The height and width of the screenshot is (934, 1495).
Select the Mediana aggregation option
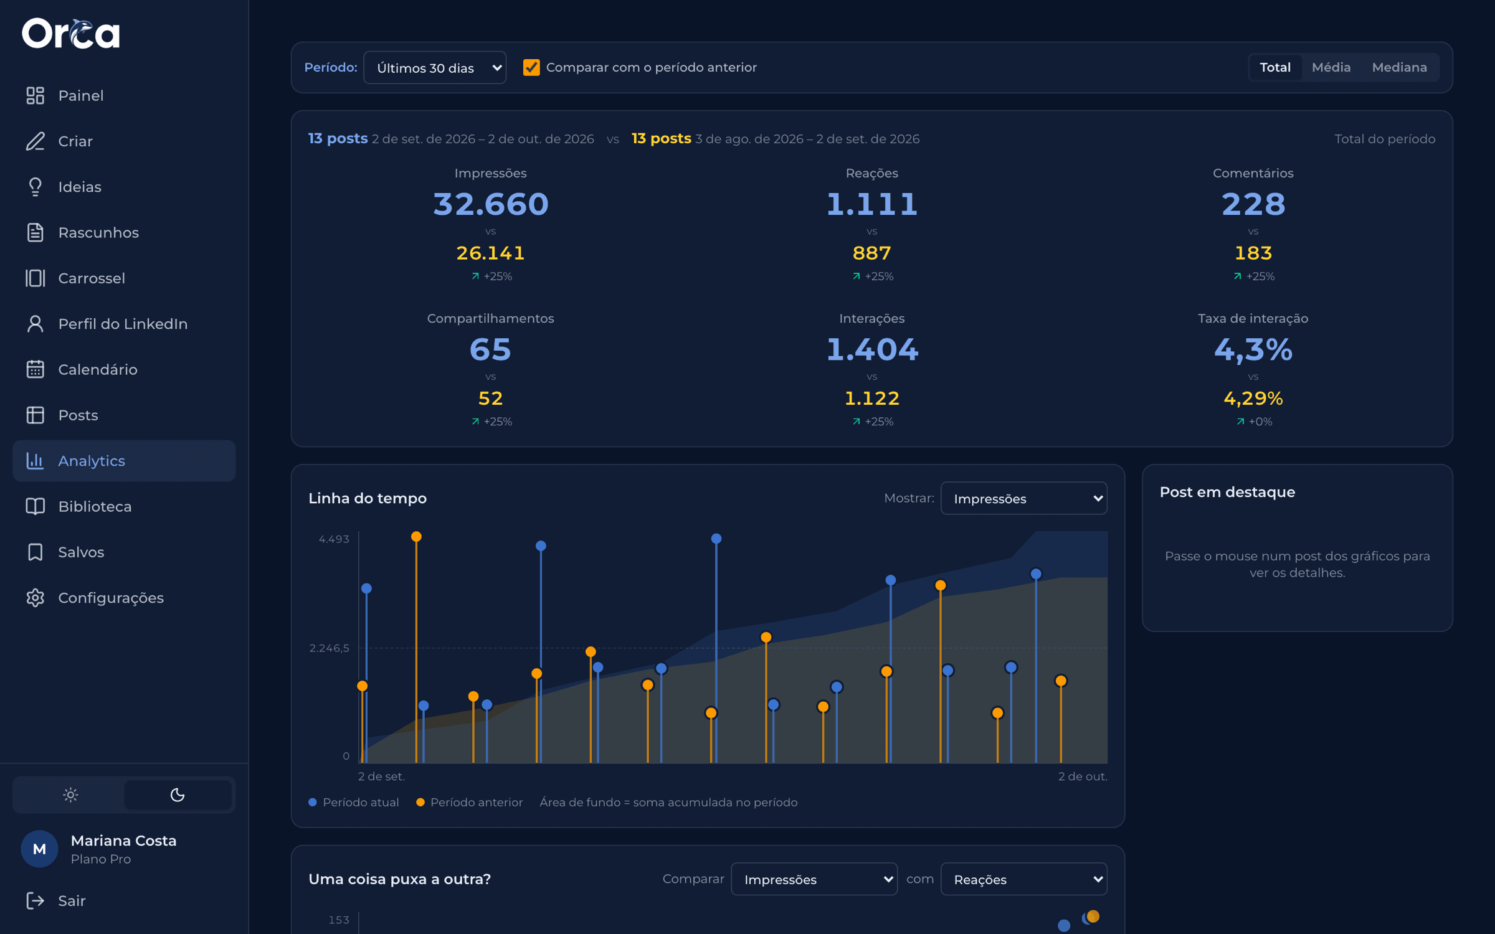(x=1399, y=67)
